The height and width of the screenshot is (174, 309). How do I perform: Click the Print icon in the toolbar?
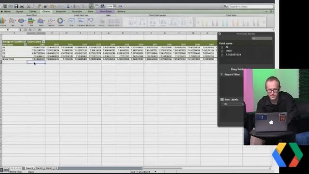point(22,6)
